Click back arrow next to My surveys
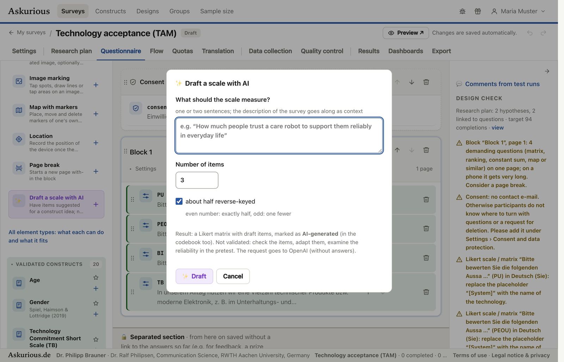Screen dimensions: 564x362 tap(11, 32)
